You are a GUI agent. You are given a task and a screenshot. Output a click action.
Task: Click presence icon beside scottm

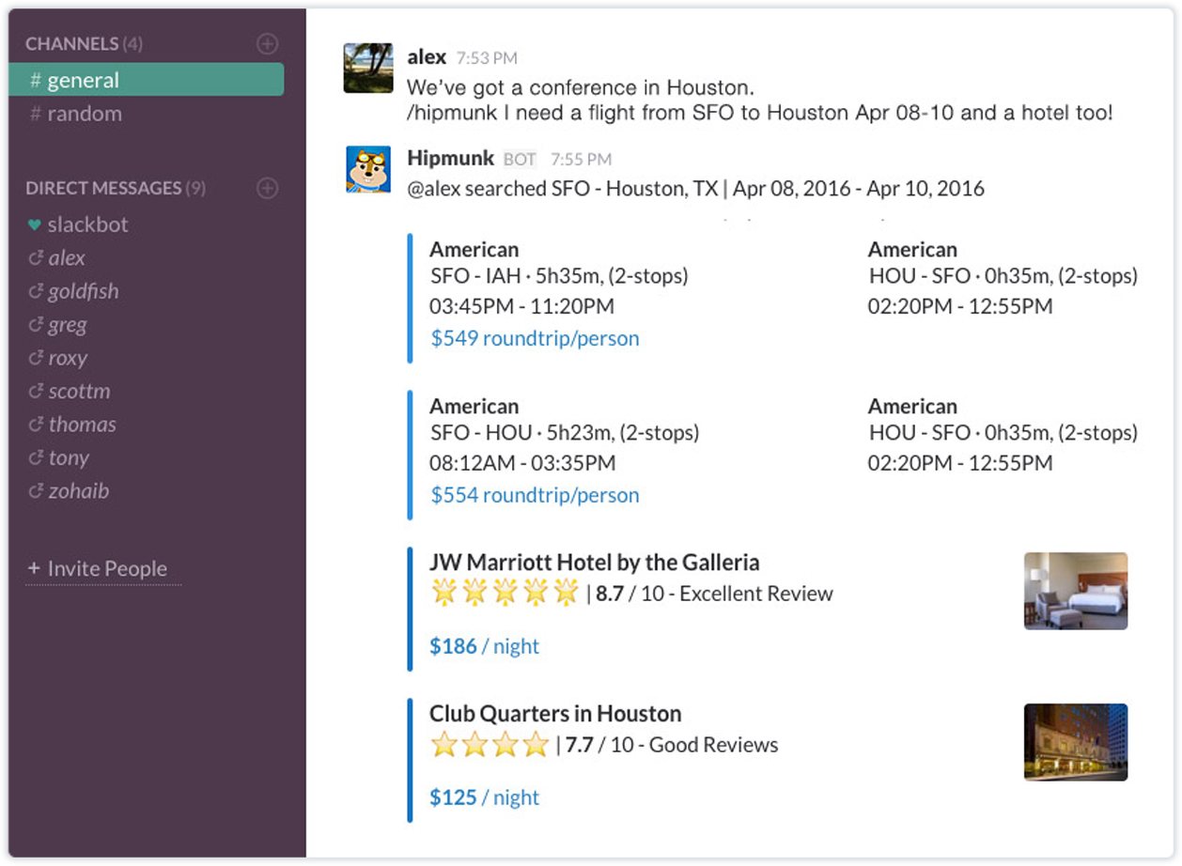(x=36, y=392)
